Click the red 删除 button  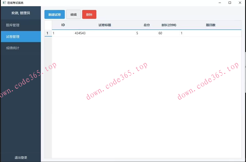click(89, 15)
